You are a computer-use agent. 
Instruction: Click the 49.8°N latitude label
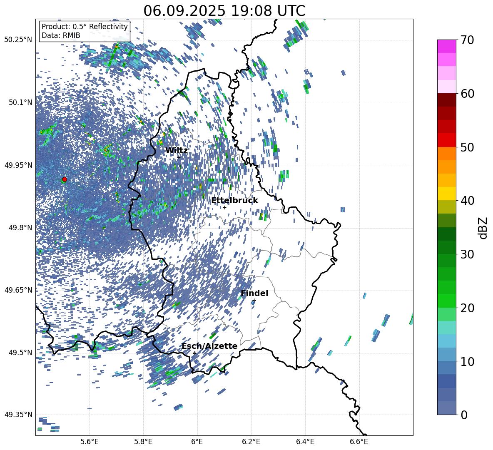click(x=20, y=228)
